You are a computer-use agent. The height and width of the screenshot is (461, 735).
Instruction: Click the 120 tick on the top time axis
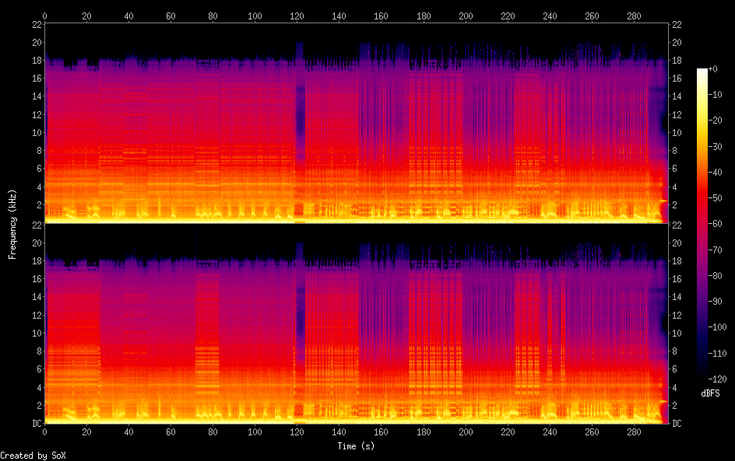297,16
